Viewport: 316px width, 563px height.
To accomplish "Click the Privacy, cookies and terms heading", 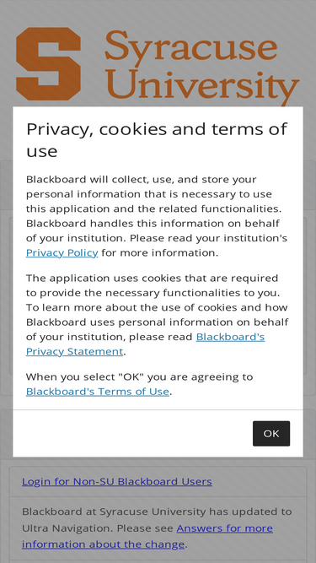I will click(x=157, y=139).
